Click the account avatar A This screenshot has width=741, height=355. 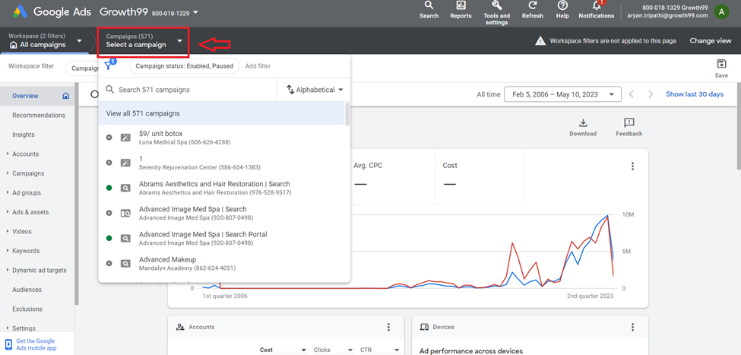(x=721, y=12)
